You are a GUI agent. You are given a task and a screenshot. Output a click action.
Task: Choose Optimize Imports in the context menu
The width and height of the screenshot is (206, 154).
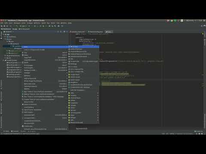point(45,86)
